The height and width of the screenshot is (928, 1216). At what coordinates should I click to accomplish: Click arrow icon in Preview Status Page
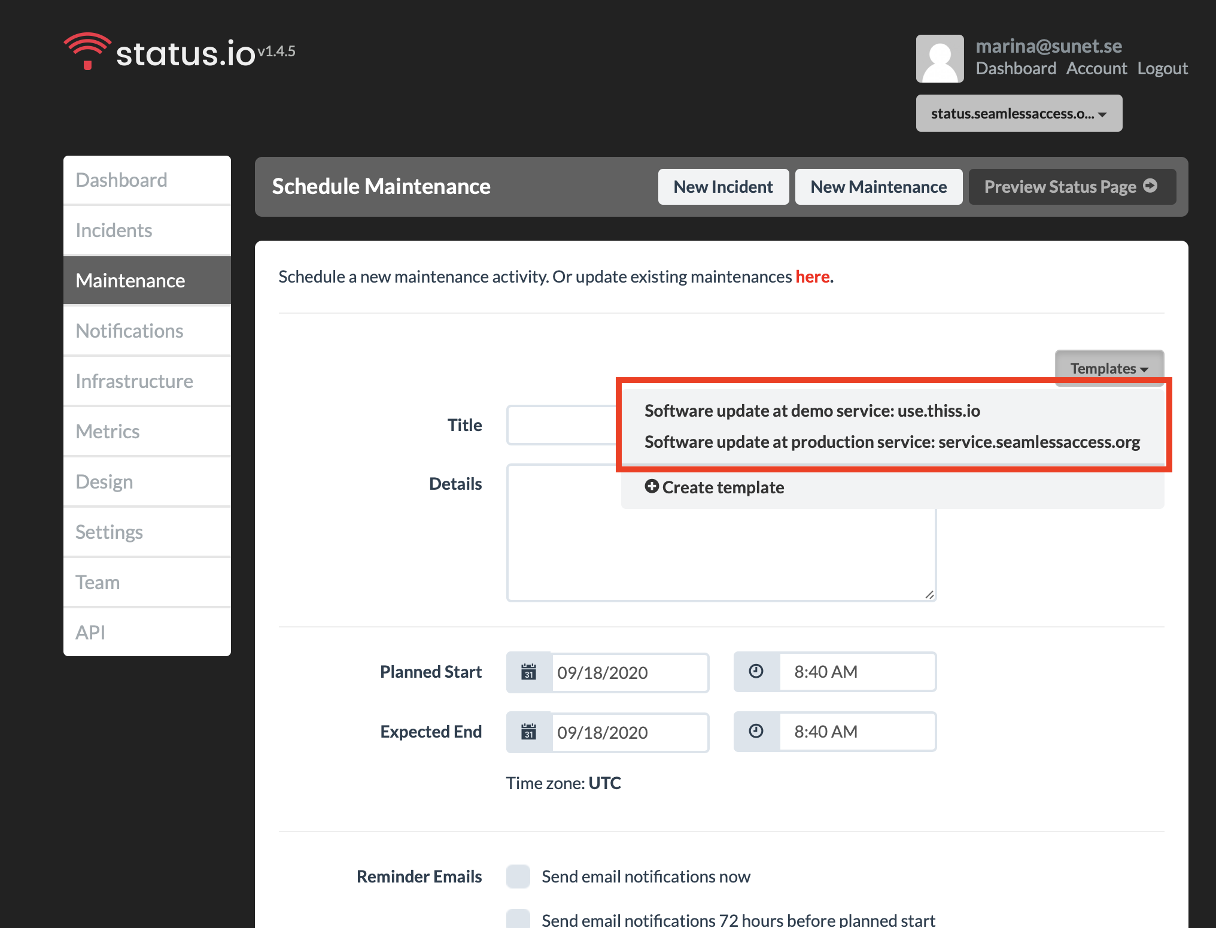pos(1150,186)
